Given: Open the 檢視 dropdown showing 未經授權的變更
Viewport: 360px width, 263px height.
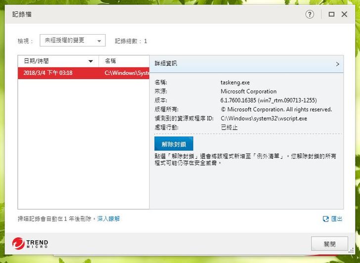Looking at the screenshot, I should point(73,41).
